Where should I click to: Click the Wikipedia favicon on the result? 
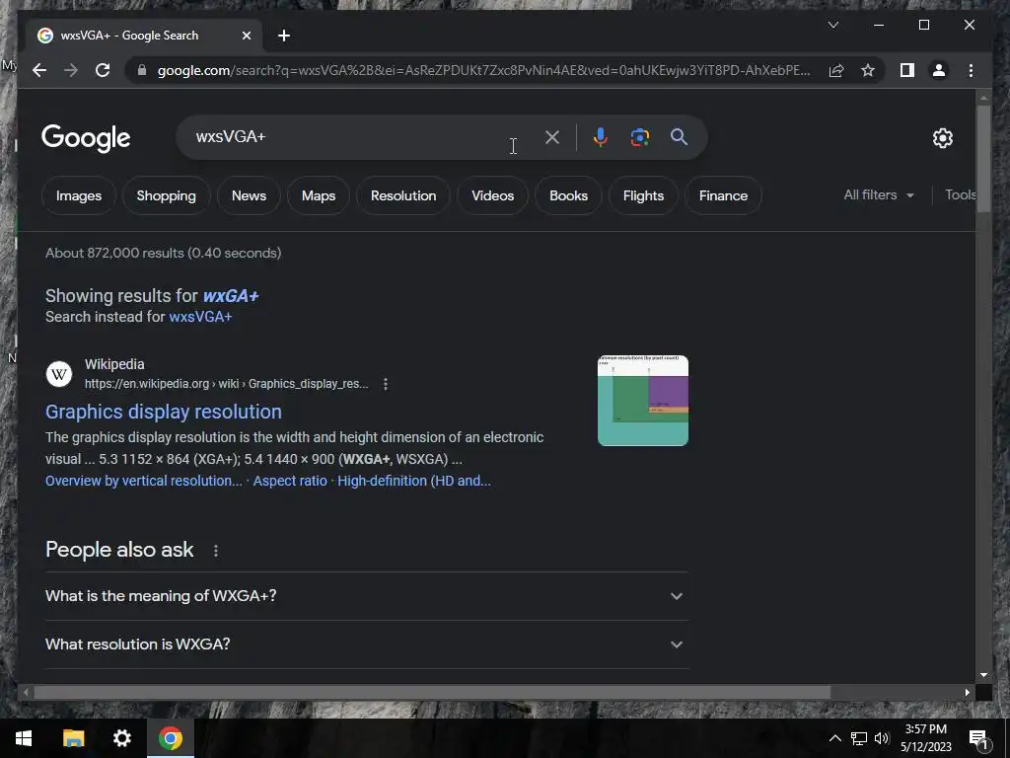pos(59,374)
